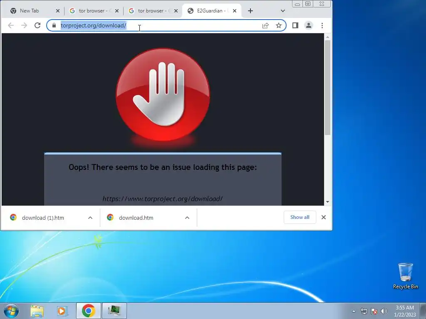Select the Recycle Bin desktop icon
This screenshot has height=319, width=426.
click(x=405, y=276)
